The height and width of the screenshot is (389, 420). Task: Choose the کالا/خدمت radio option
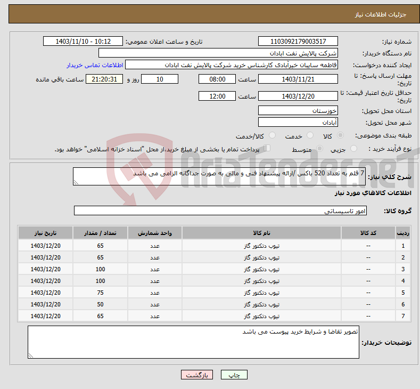(273, 136)
